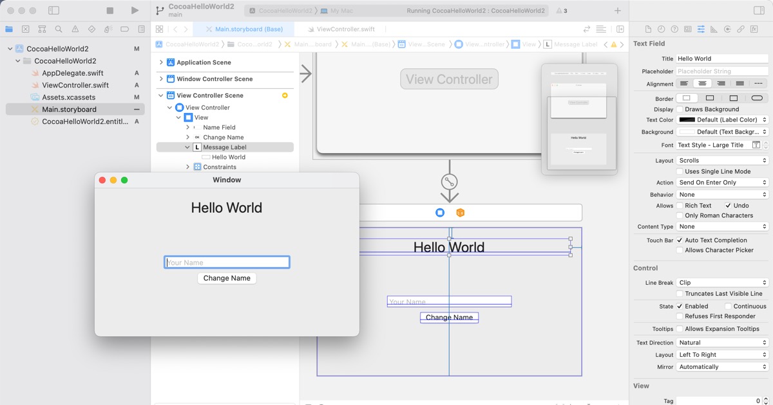This screenshot has width=773, height=405.
Task: Select Message Label in the jump bar
Action: coord(571,44)
